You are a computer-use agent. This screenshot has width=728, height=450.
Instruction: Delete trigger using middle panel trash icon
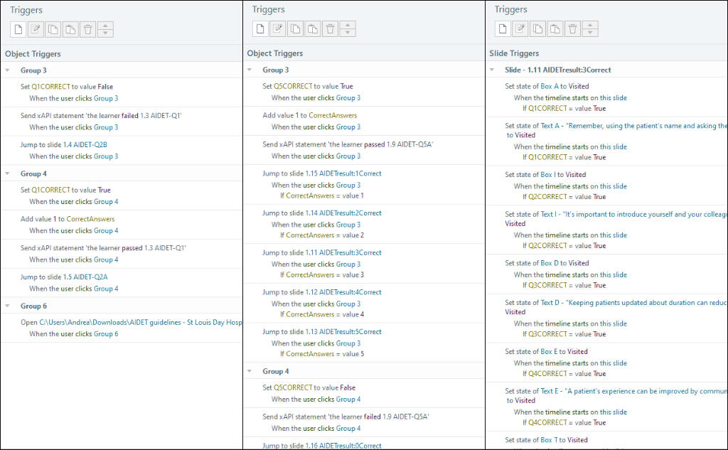[331, 29]
